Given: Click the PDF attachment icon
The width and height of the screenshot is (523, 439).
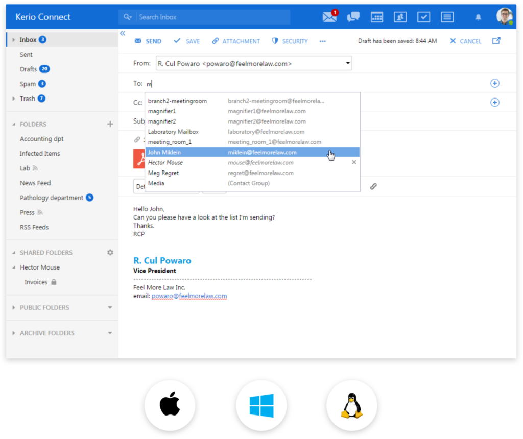Looking at the screenshot, I should (x=139, y=159).
